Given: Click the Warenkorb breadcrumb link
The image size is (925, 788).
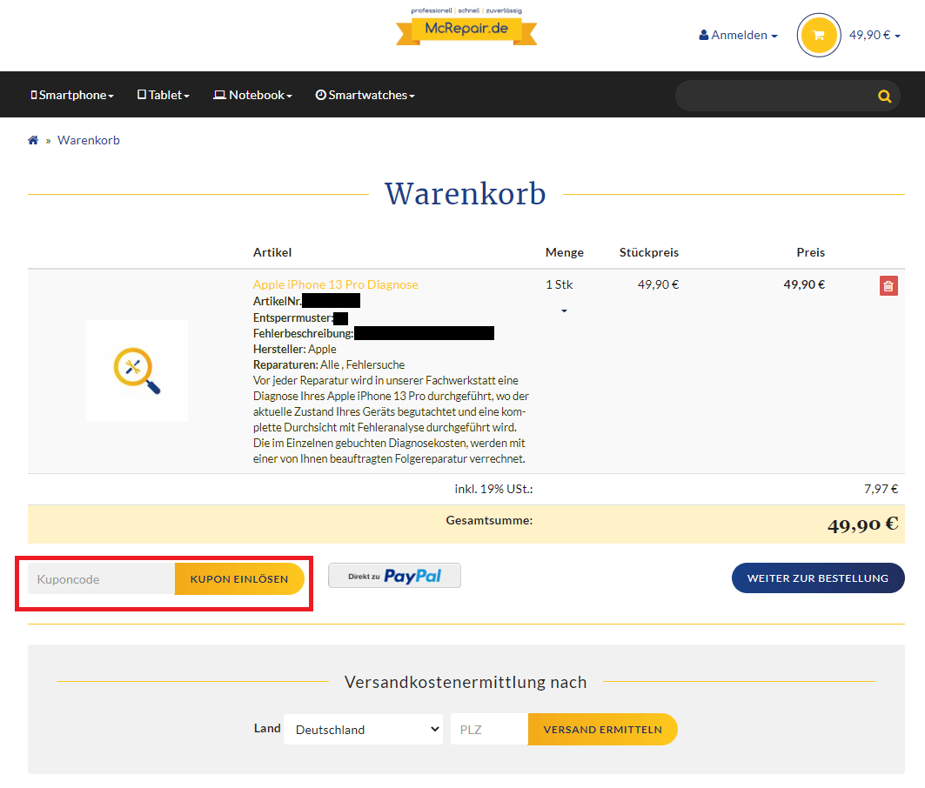Looking at the screenshot, I should 89,140.
